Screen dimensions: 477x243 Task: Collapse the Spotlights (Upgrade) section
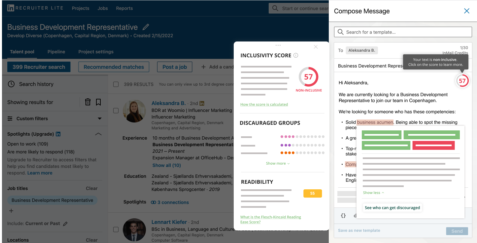tap(98, 134)
